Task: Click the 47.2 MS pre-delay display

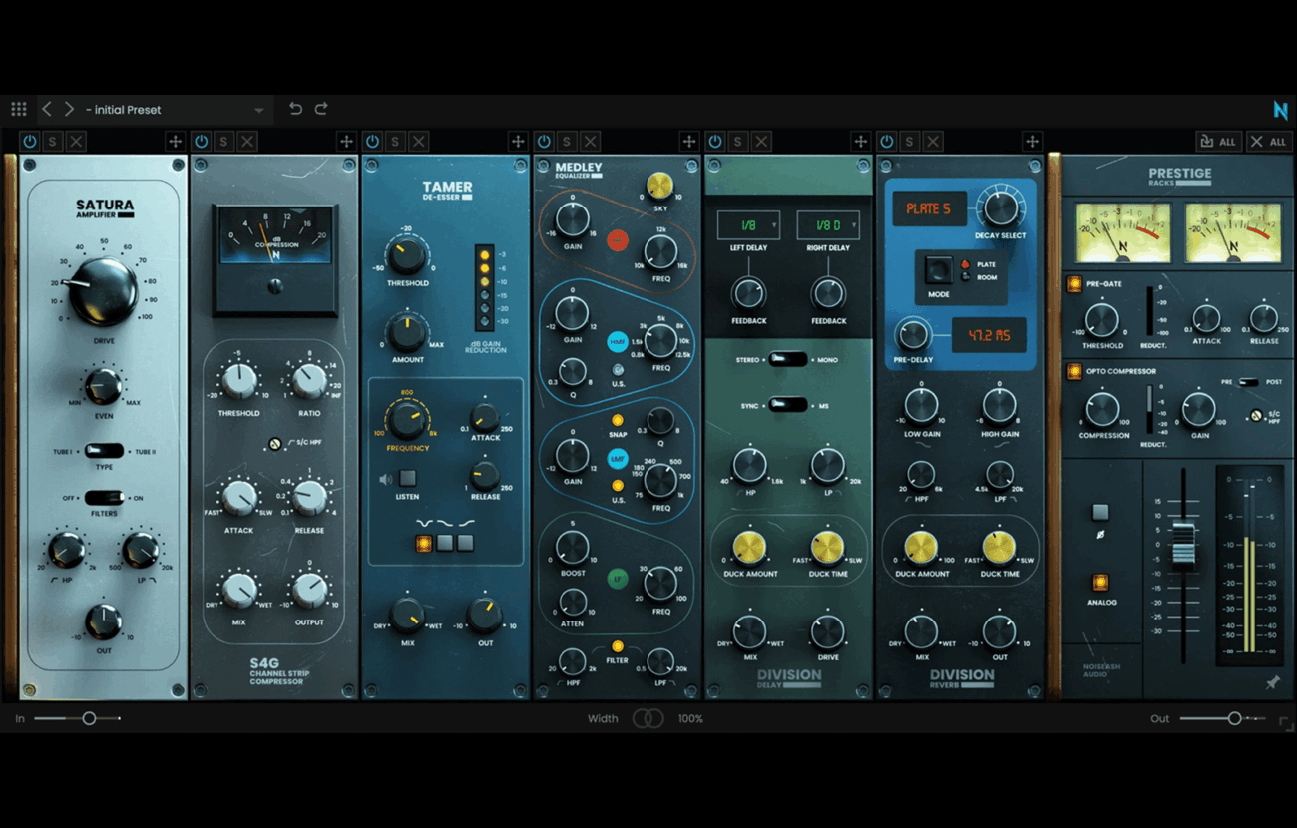Action: tap(988, 335)
